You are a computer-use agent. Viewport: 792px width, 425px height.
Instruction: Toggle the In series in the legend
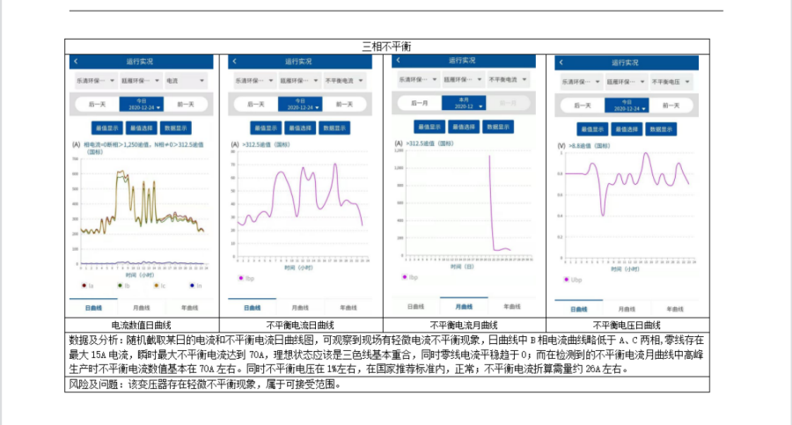194,286
